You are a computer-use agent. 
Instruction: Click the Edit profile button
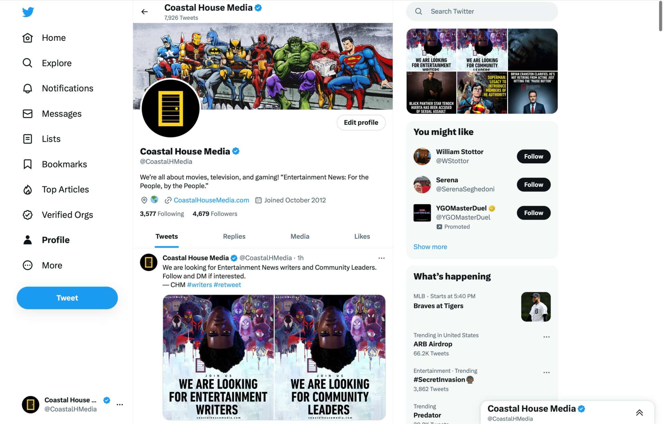pyautogui.click(x=361, y=123)
